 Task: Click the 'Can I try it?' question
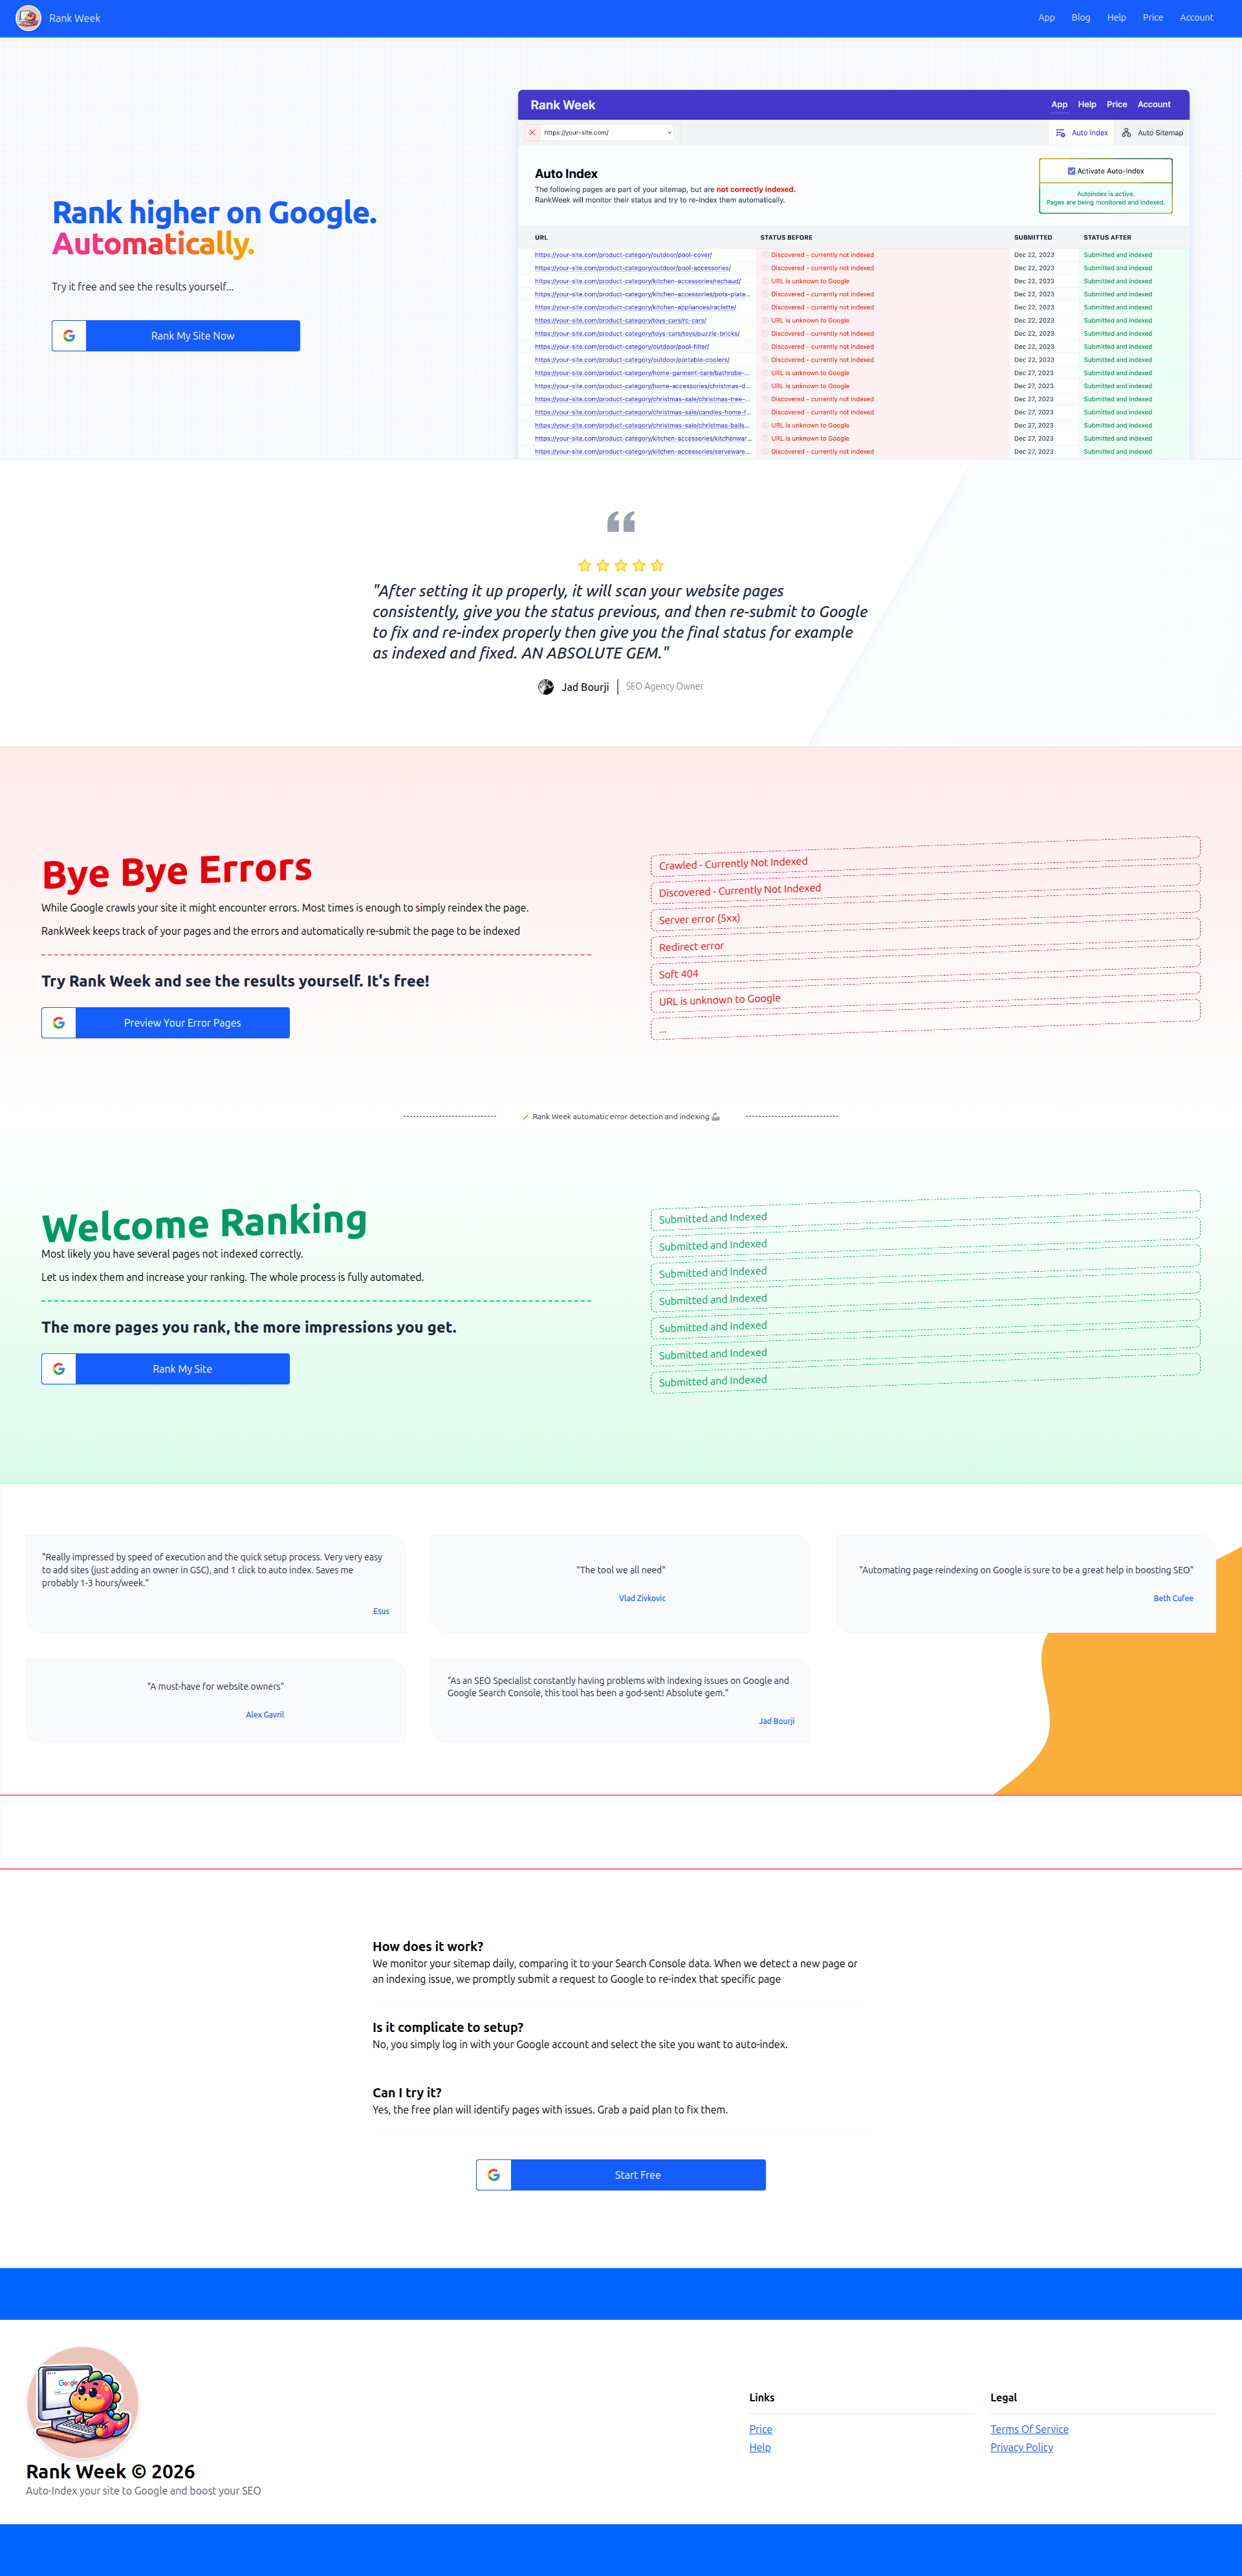[x=407, y=2092]
